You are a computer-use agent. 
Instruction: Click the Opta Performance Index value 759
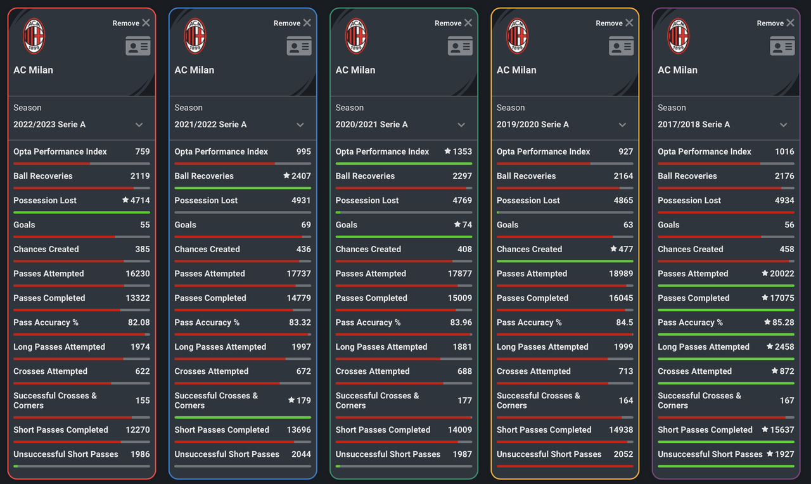[143, 151]
